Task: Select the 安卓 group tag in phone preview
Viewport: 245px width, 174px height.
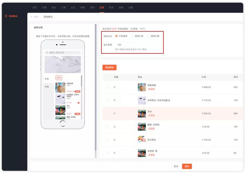Action: tap(59, 78)
